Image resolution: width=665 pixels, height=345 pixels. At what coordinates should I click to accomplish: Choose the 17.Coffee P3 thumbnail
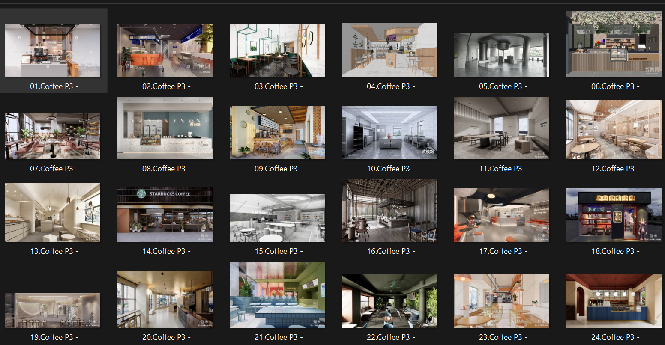tap(502, 215)
